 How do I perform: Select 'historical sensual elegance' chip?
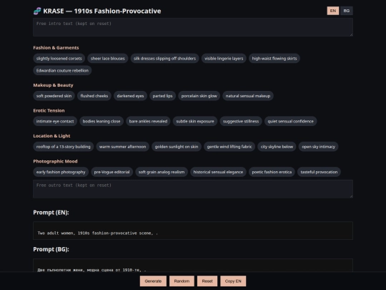click(x=218, y=172)
